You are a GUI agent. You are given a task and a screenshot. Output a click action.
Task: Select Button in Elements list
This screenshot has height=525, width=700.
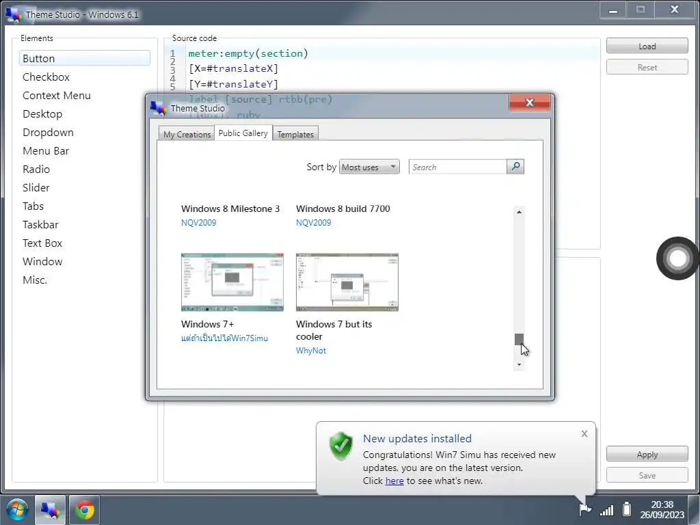pyautogui.click(x=84, y=58)
